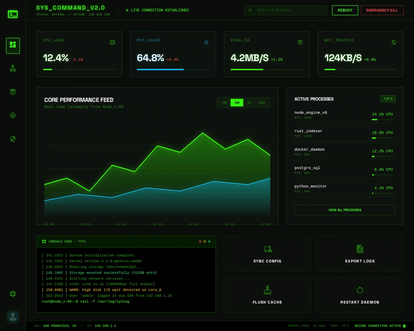
Task: Open the database storage icon in the sidebar
Action: (x=13, y=92)
